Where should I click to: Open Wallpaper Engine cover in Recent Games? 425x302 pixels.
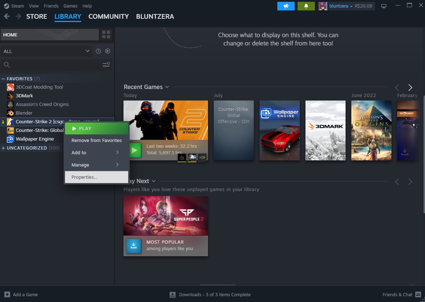click(x=279, y=130)
